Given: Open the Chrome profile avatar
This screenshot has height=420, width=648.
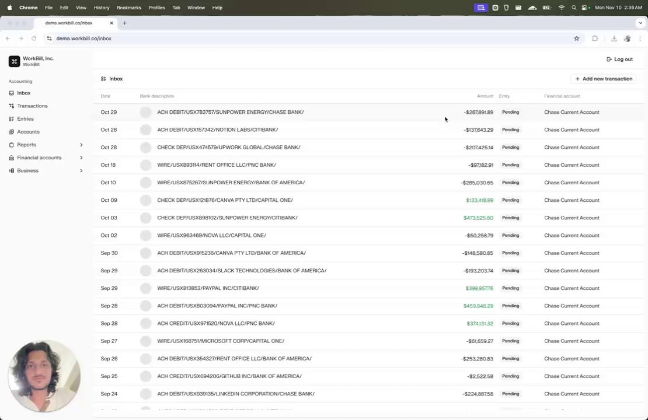Looking at the screenshot, I should click(628, 38).
